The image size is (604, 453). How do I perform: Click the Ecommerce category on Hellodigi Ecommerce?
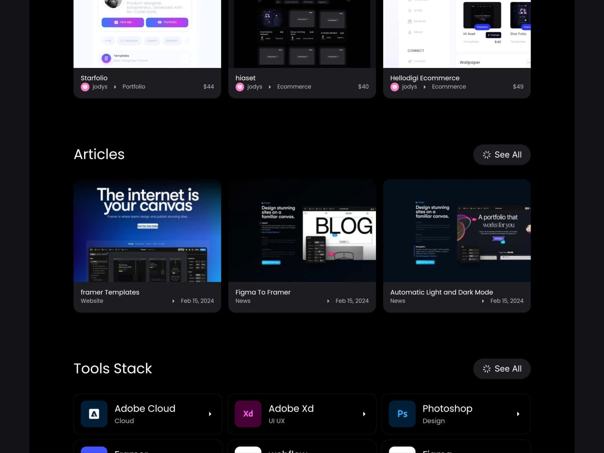click(449, 87)
